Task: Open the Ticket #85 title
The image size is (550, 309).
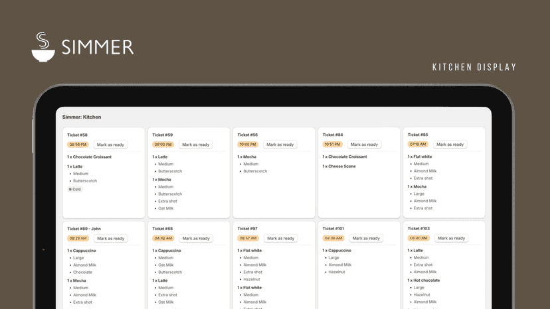Action: pyautogui.click(x=417, y=135)
